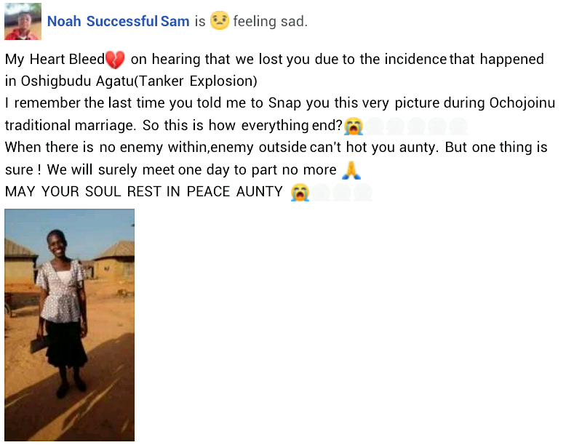Image resolution: width=582 pixels, height=445 pixels.
Task: Click the 'Oshigbudu Agatu(Tanker Explosion)' text
Action: coord(139,81)
